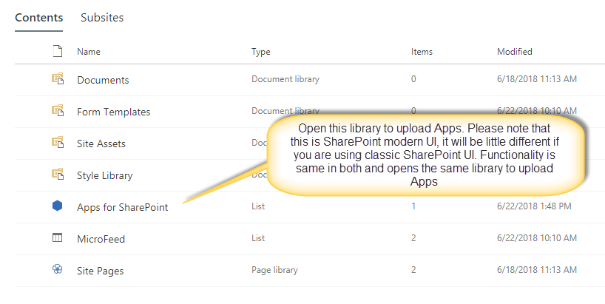
Task: Open the Apps for SharePoint list
Action: coord(122,207)
